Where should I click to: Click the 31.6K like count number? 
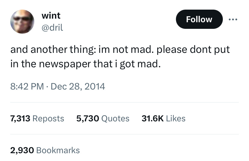152,118
